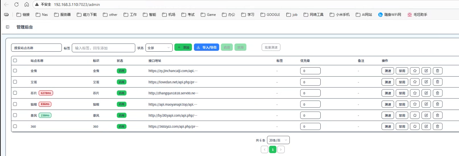Open the 网络工具 bookmark folder

[313, 15]
